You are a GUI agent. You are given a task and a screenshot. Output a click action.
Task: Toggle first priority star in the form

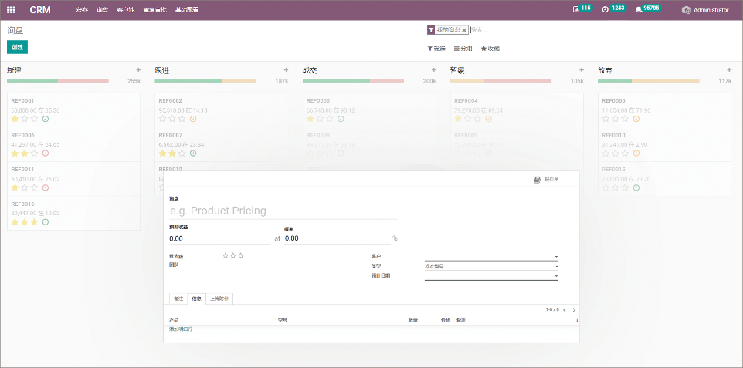tap(226, 255)
